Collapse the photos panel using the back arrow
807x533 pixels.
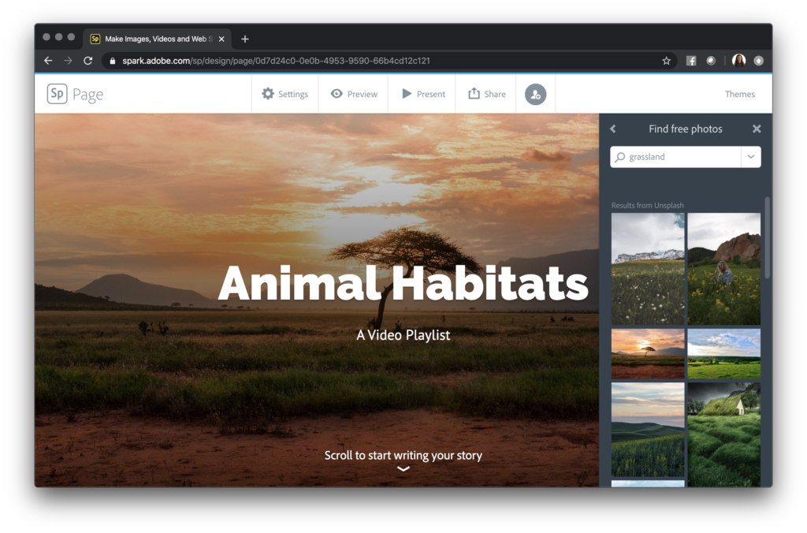tap(613, 129)
